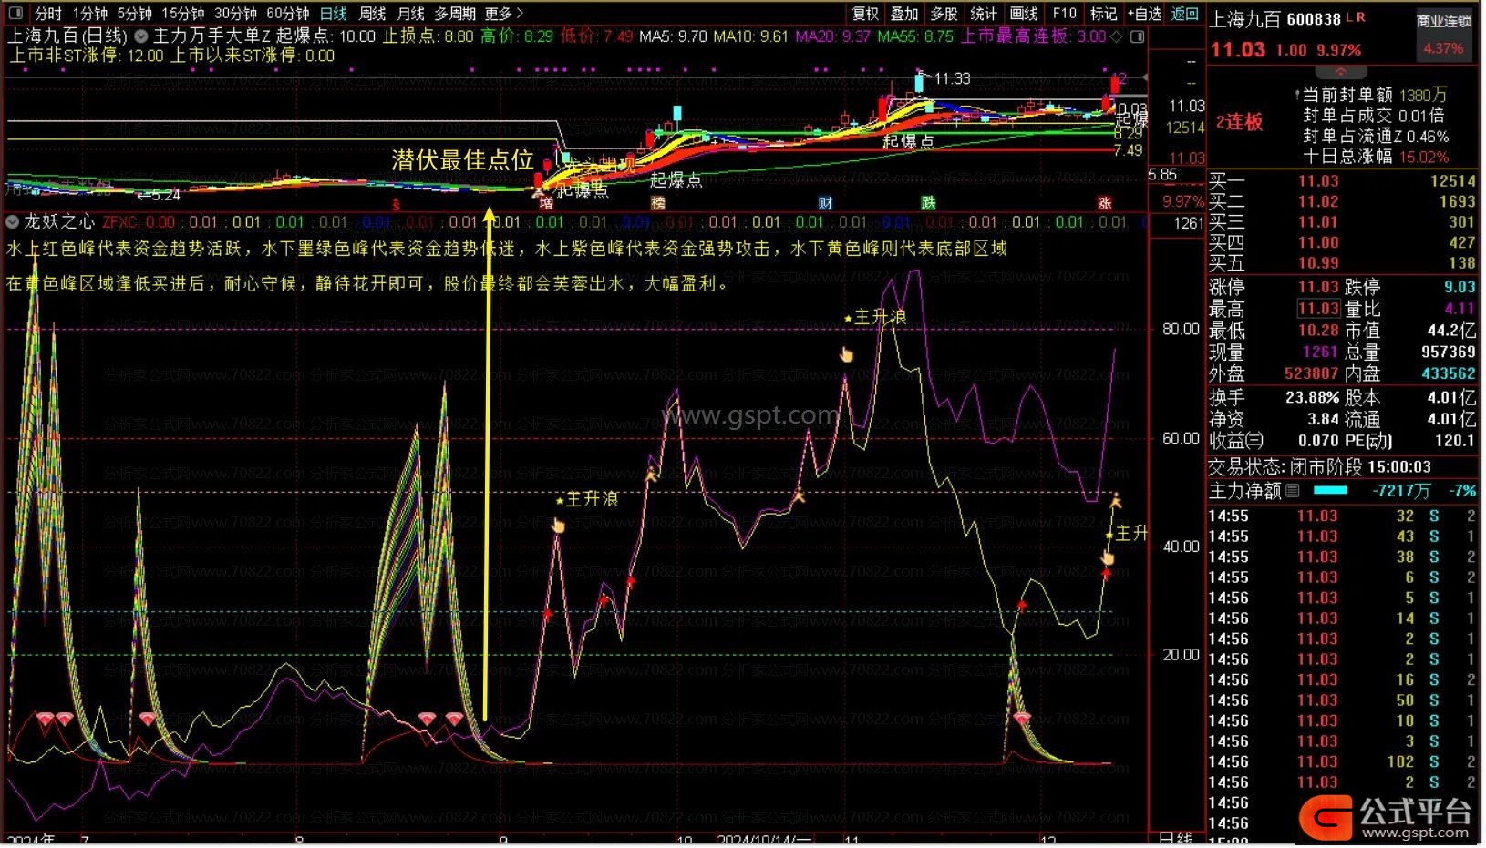This screenshot has width=1486, height=848.
Task: Click the 14:56 trade row with volume 102
Action: [1341, 762]
